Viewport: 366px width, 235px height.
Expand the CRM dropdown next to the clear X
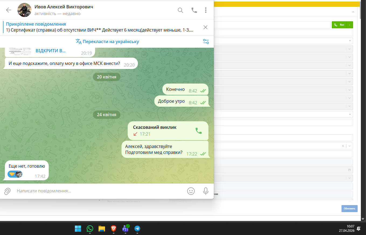pos(349,146)
